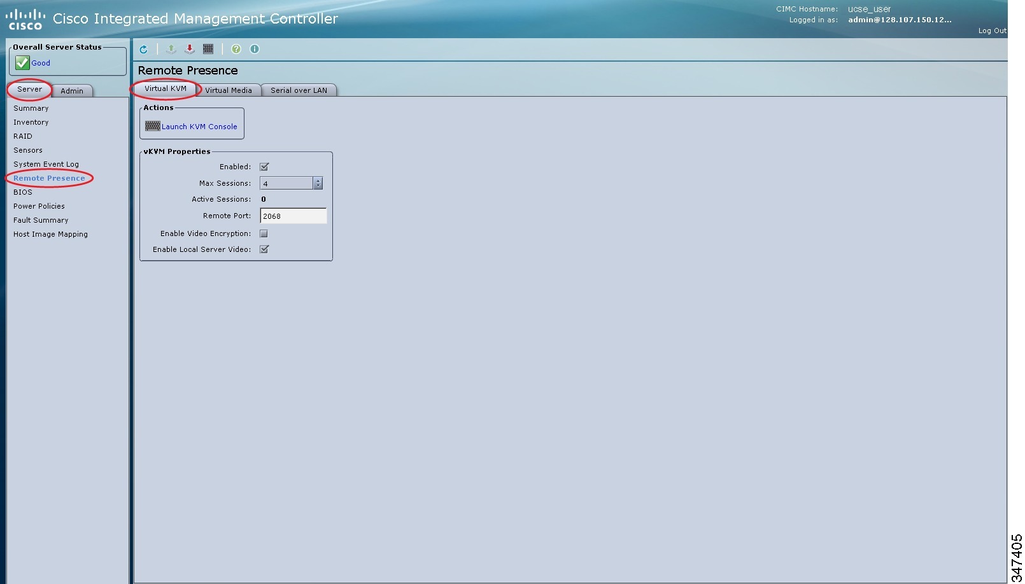The width and height of the screenshot is (1025, 584).
Task: Launch the KVM Console link
Action: tap(198, 126)
